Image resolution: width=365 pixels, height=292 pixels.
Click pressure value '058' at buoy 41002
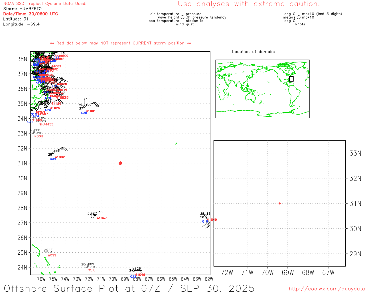pyautogui.click(x=57, y=151)
